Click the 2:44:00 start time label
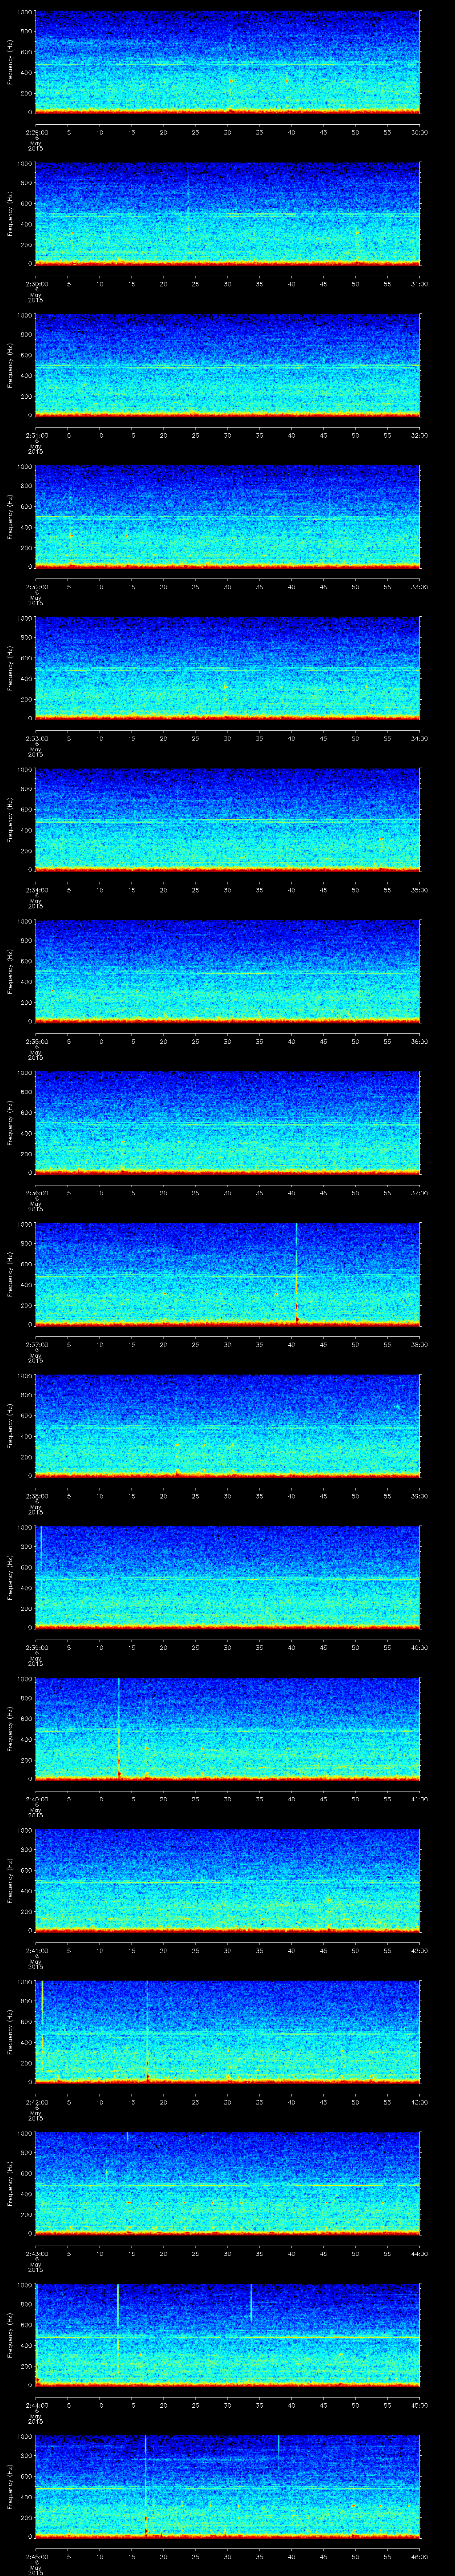The height and width of the screenshot is (2576, 455). 36,2405
